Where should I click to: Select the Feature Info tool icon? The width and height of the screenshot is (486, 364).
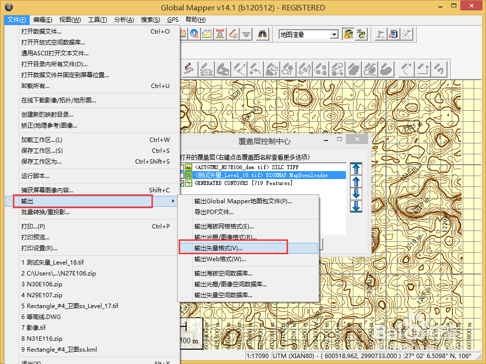click(194, 34)
